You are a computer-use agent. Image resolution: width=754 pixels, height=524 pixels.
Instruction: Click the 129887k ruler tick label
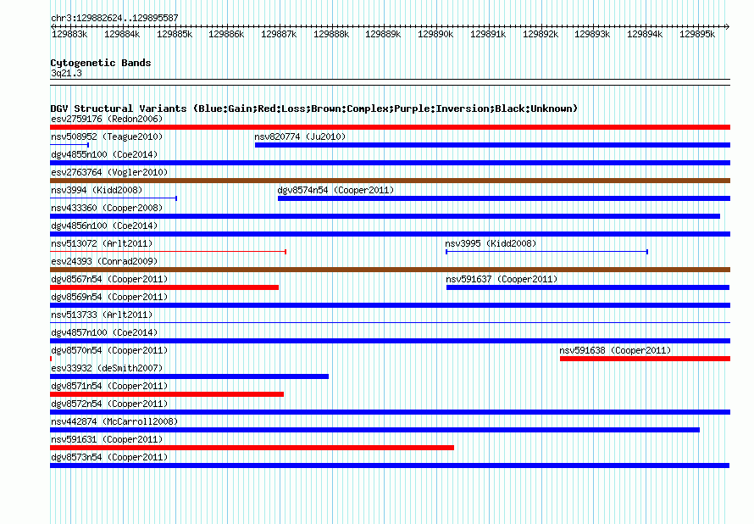(x=279, y=34)
